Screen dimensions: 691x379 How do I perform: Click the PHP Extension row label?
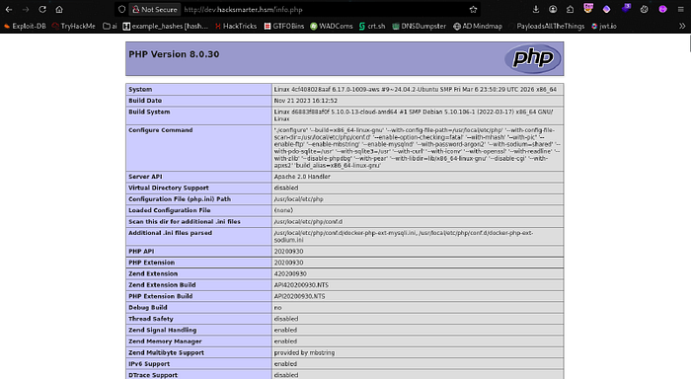(x=151, y=263)
